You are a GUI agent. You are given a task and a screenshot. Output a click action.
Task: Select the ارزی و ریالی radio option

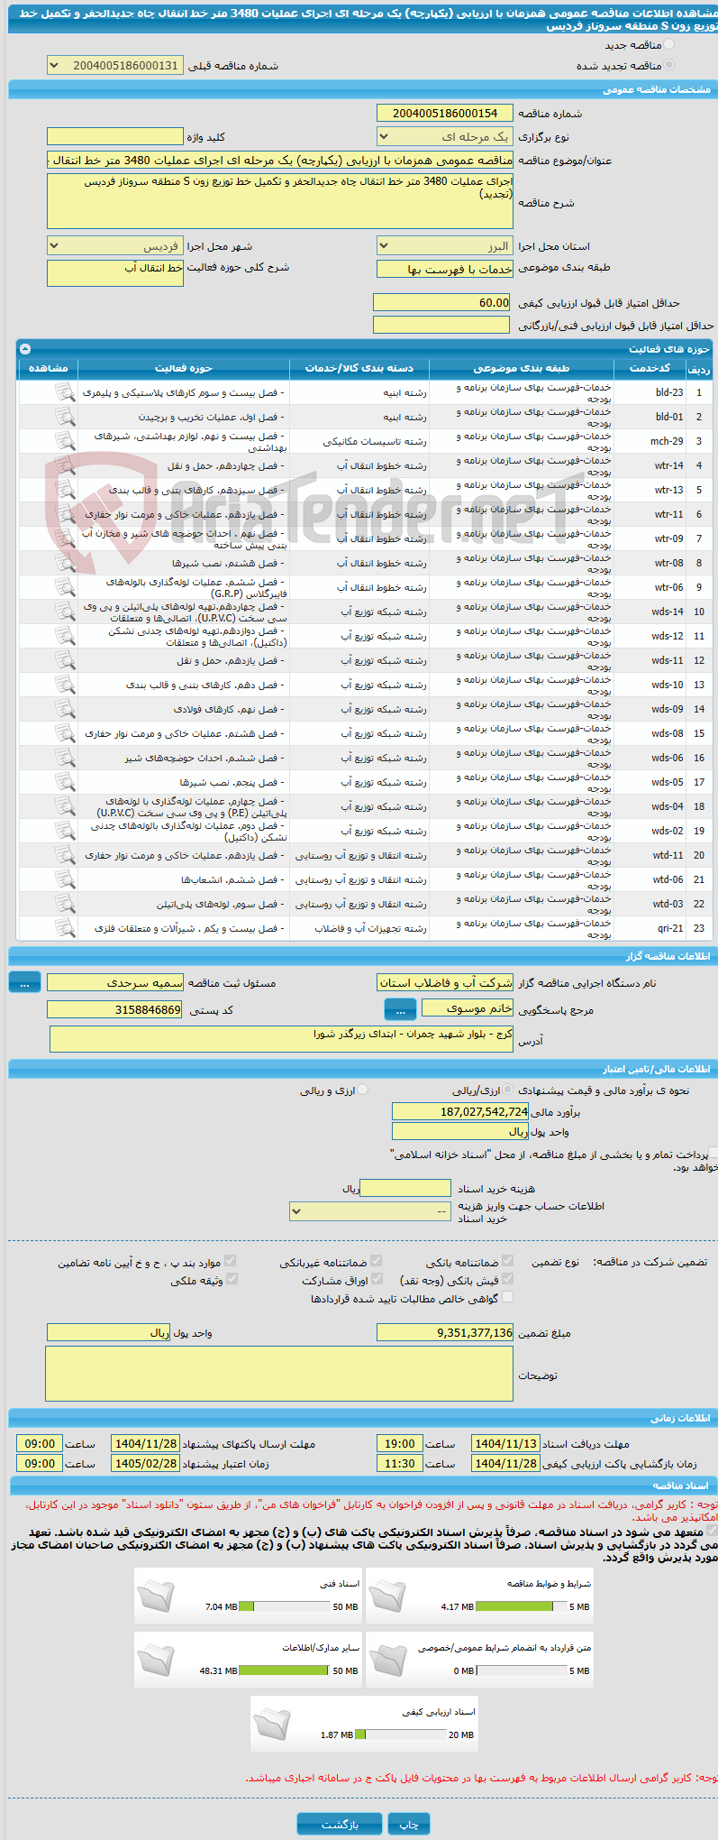(363, 1090)
